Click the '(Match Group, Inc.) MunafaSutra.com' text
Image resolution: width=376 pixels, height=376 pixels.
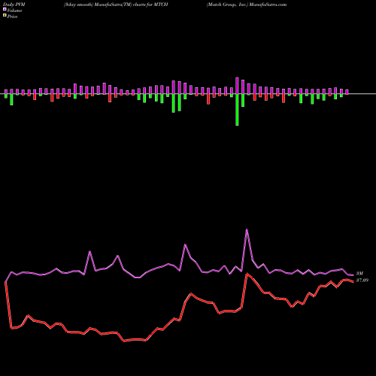pyautogui.click(x=247, y=5)
